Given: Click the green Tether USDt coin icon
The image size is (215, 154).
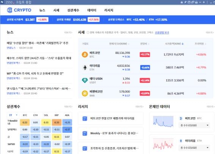Looking at the screenshot, I should pyautogui.click(x=85, y=80).
